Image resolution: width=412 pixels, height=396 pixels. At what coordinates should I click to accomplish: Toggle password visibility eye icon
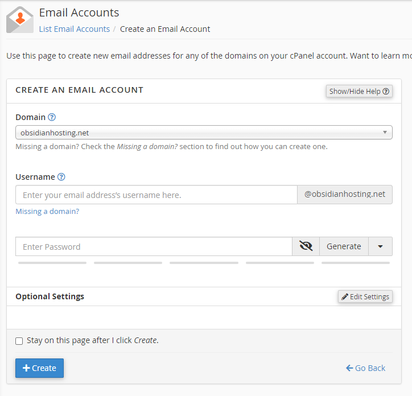tap(306, 246)
